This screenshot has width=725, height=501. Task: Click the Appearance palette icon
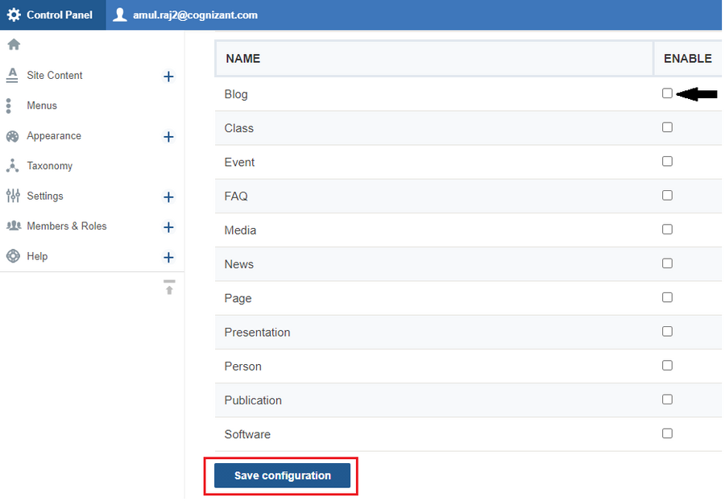click(12, 136)
